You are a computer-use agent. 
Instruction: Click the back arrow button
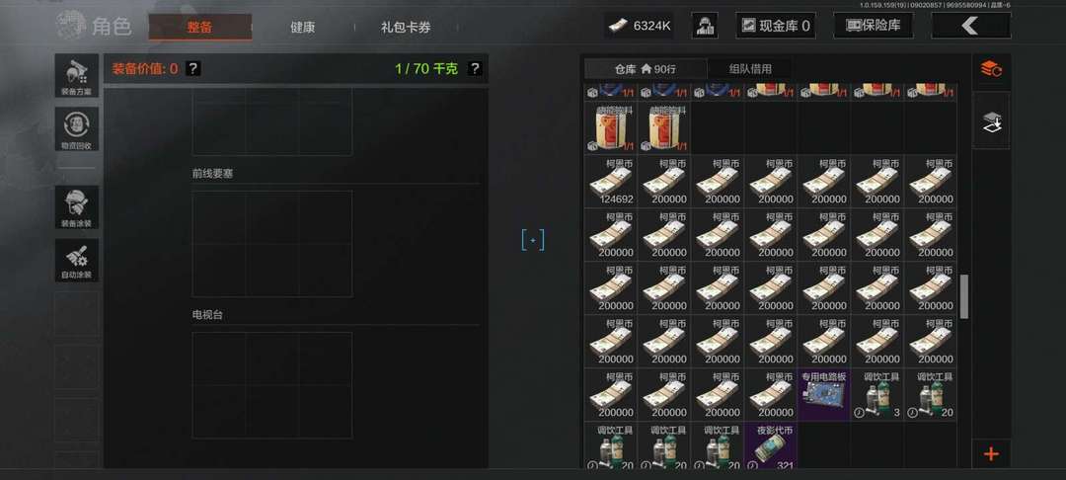coord(970,26)
